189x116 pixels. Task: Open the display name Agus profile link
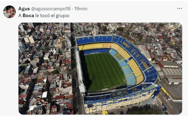[x=24, y=9]
